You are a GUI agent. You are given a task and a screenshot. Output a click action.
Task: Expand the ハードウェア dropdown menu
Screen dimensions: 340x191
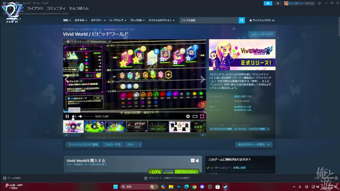tap(118, 20)
